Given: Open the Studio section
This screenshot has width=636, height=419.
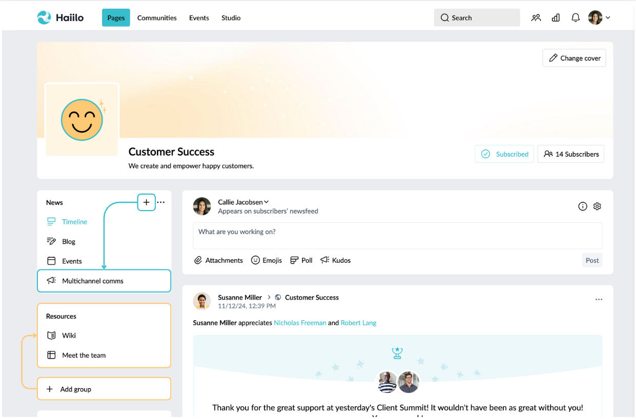Looking at the screenshot, I should click(x=231, y=17).
